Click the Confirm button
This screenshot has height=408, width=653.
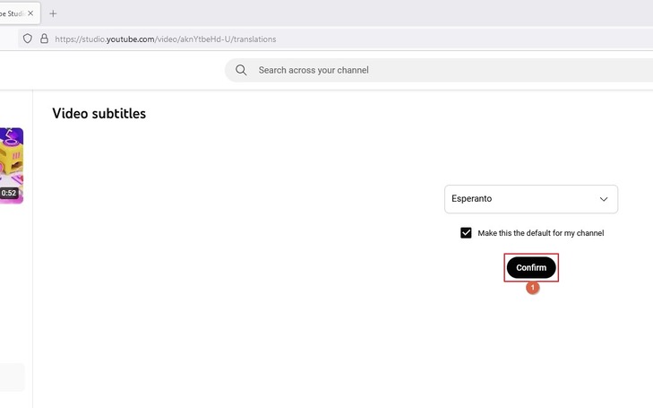pyautogui.click(x=531, y=267)
